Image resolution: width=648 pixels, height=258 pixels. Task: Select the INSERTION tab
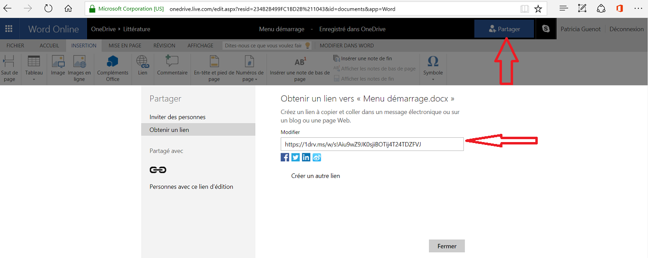84,45
